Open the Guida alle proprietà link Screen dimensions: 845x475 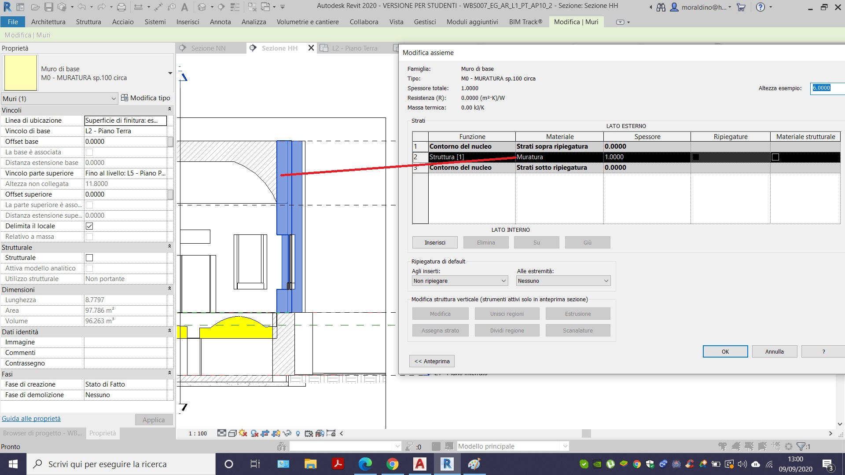coord(31,418)
